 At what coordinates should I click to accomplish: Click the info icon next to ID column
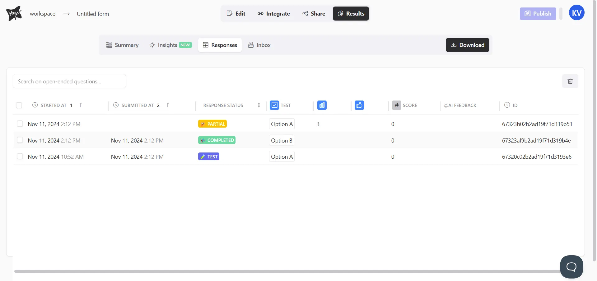click(x=506, y=105)
